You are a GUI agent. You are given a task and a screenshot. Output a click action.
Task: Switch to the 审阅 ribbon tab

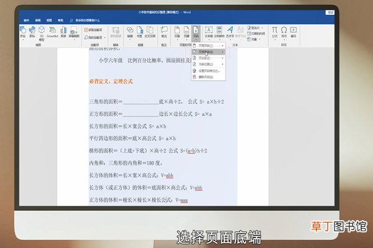(38, 20)
